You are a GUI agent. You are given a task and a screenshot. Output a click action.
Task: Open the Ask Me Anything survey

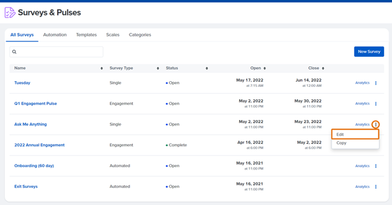(31, 124)
